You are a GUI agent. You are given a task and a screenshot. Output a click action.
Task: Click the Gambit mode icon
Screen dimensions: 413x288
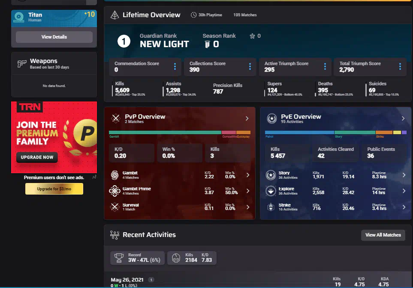coord(115,175)
